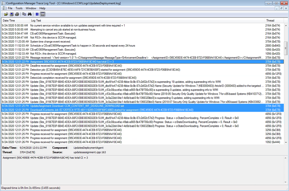
Task: Click the Copy to clipboard toolbar icon
Action: [x=24, y=14]
